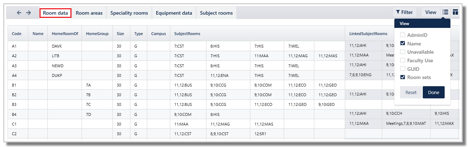Go to the Equipment data tab

point(174,13)
